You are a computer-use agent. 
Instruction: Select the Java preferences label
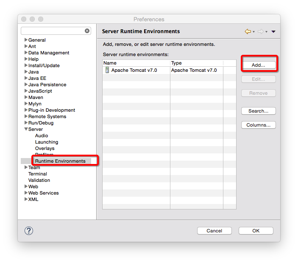[x=33, y=72]
